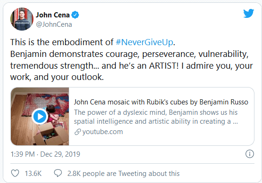Click the video thumbnail of the cube mosaic
Image resolution: width=262 pixels, height=183 pixels.
(x=40, y=117)
